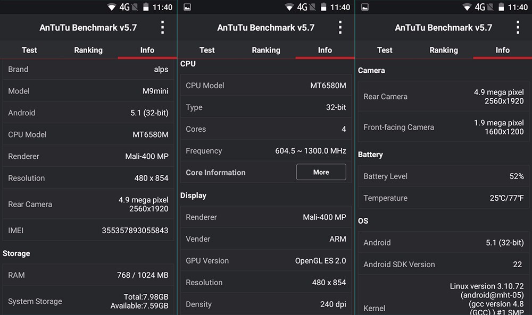
Task: Tap the System Storage row
Action: pos(88,301)
